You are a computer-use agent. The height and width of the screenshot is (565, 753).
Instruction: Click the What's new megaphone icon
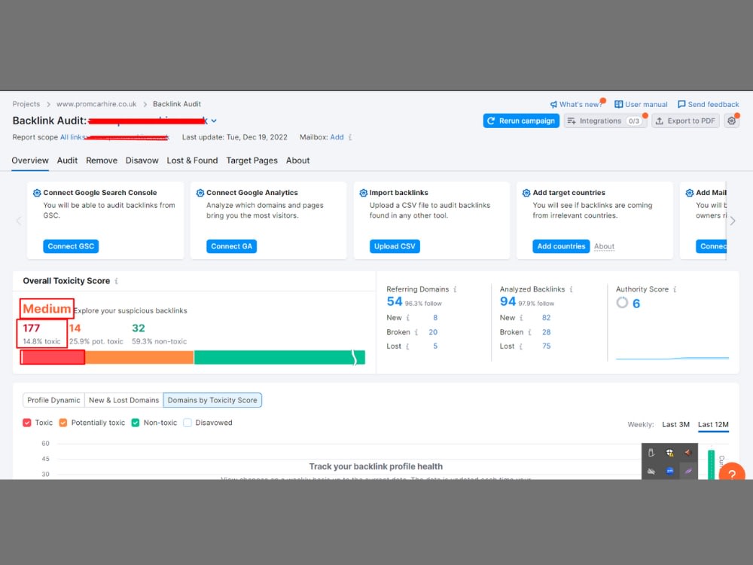pyautogui.click(x=553, y=104)
